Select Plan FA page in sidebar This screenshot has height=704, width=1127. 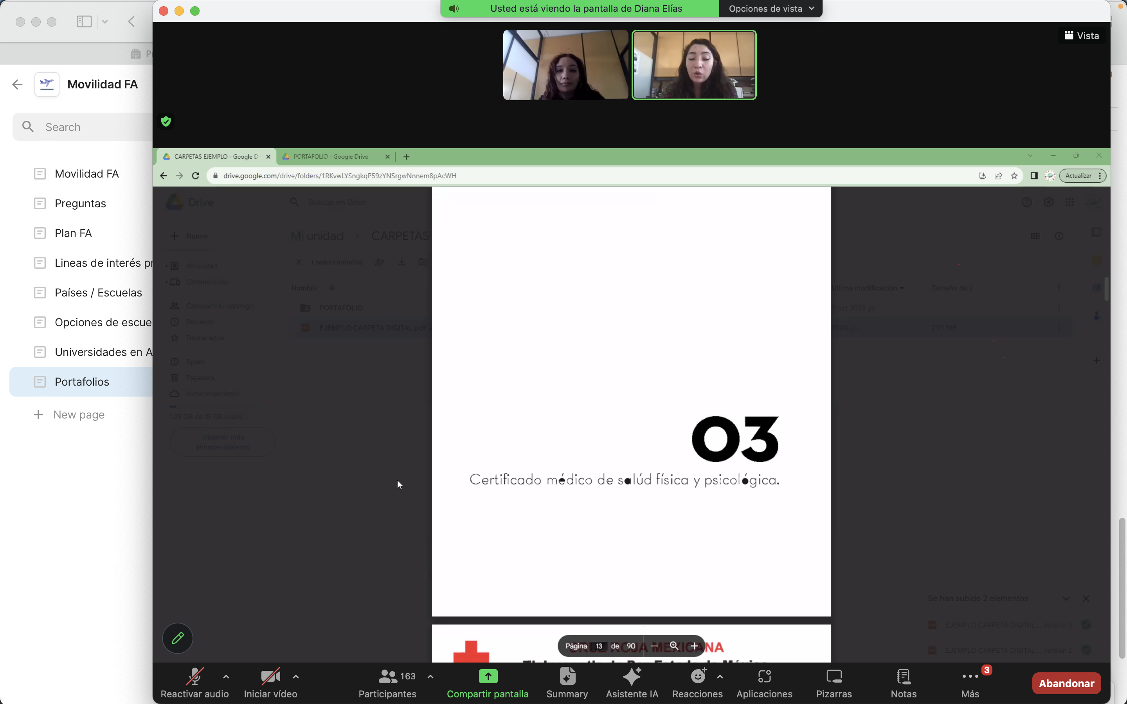pyautogui.click(x=73, y=233)
